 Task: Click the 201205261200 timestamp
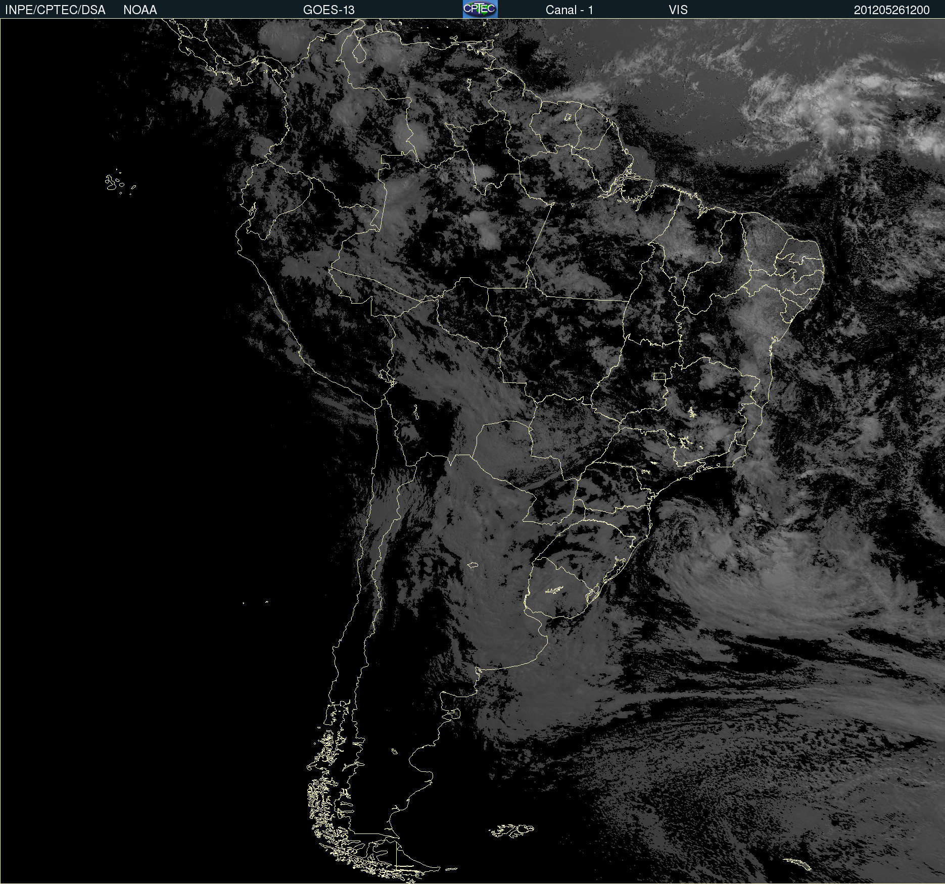tap(892, 10)
